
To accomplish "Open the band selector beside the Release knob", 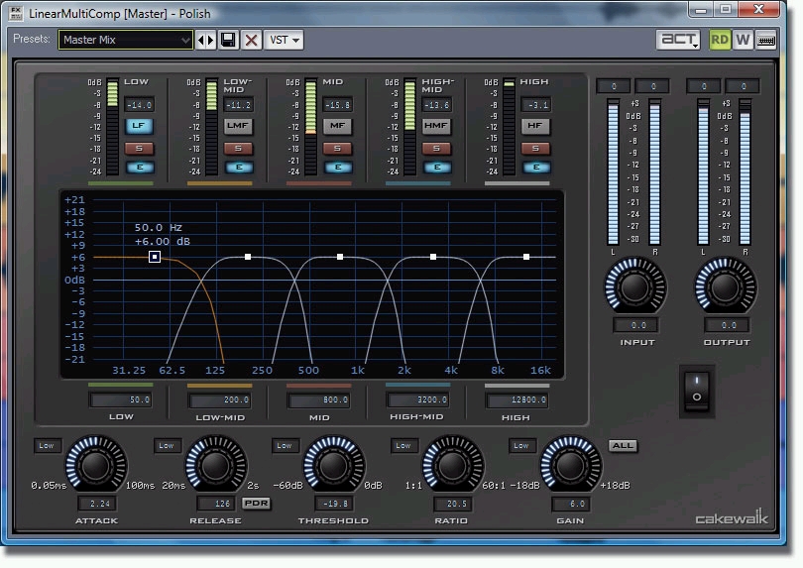I will [167, 446].
